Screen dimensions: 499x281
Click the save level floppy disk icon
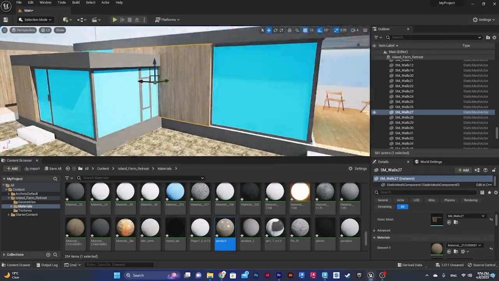(5, 20)
